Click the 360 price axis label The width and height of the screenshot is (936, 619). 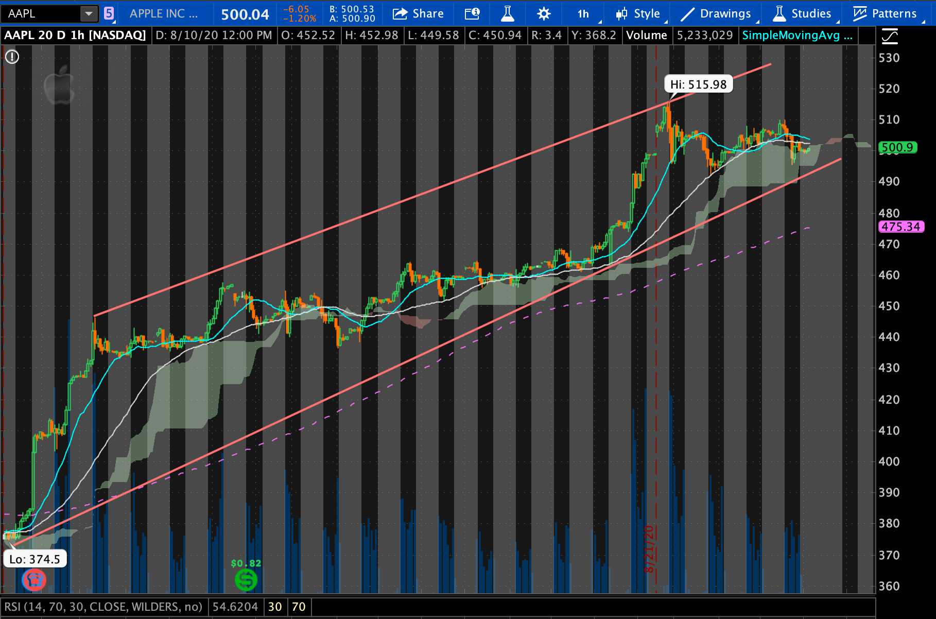[889, 586]
